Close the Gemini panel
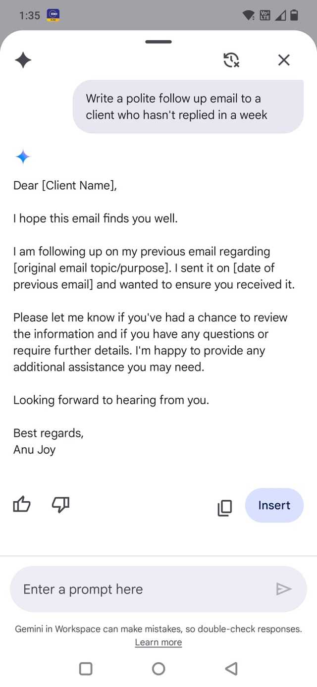Screen dimensions: 317x687 point(284,60)
